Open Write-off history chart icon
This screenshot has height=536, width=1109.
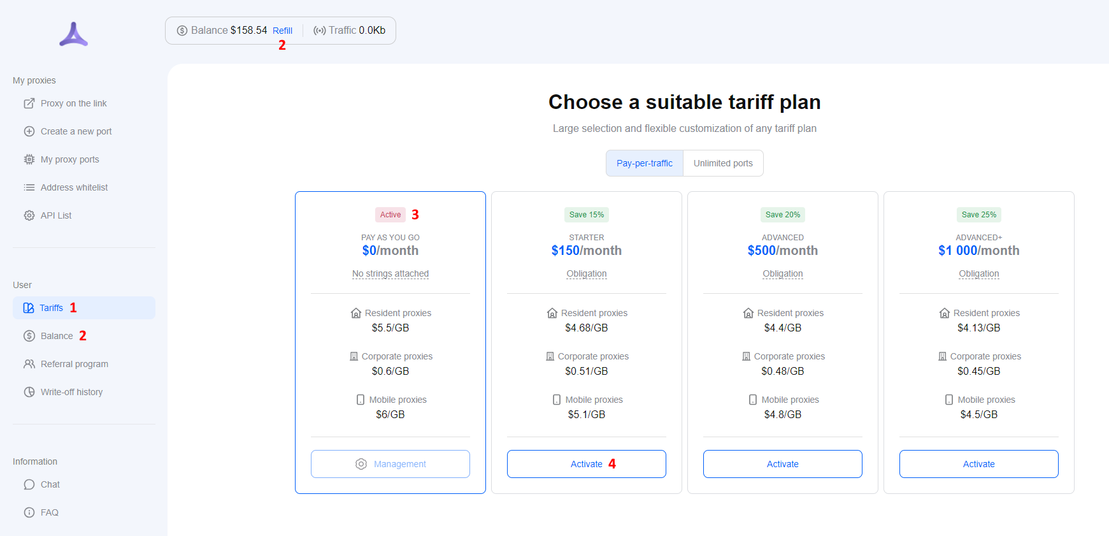click(29, 392)
